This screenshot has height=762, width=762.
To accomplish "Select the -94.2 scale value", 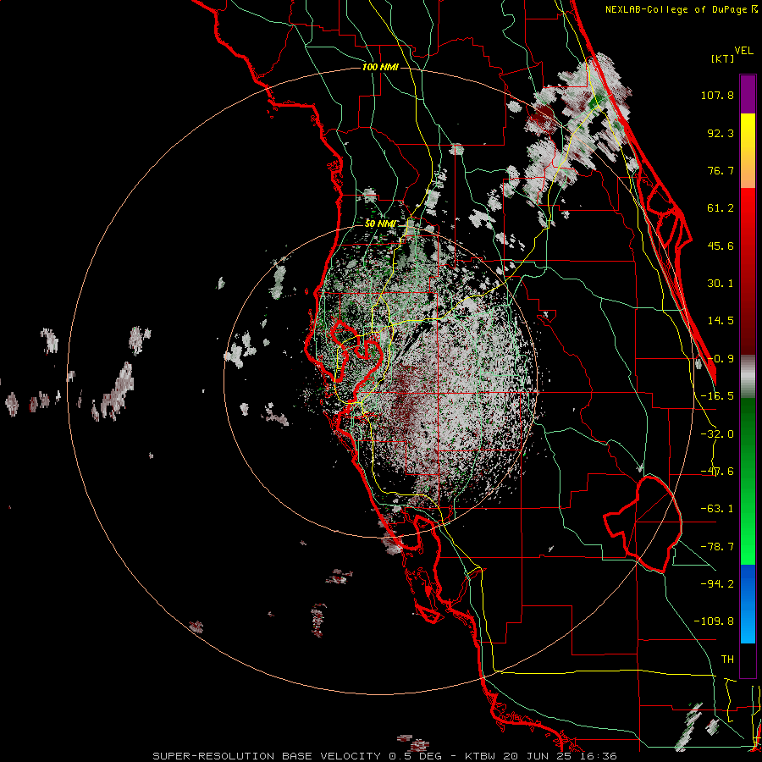I will pos(717,583).
